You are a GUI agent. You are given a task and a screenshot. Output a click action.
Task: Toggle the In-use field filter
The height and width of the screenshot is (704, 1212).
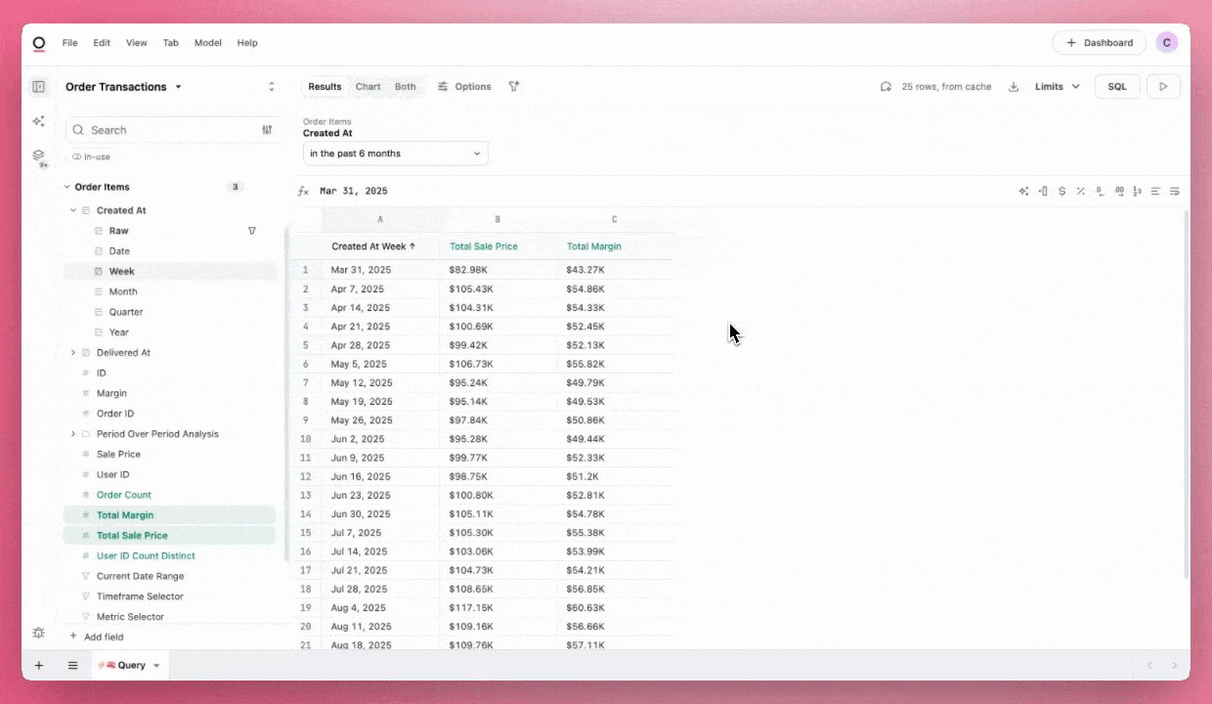click(91, 156)
